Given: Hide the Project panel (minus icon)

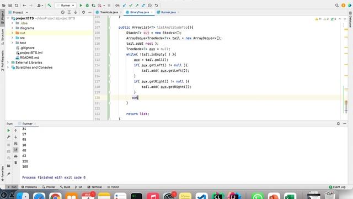Looking at the screenshot, I should pos(90,12).
